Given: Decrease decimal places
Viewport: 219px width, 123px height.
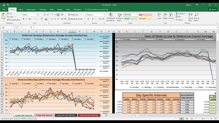Looking at the screenshot, I should coord(103,19).
